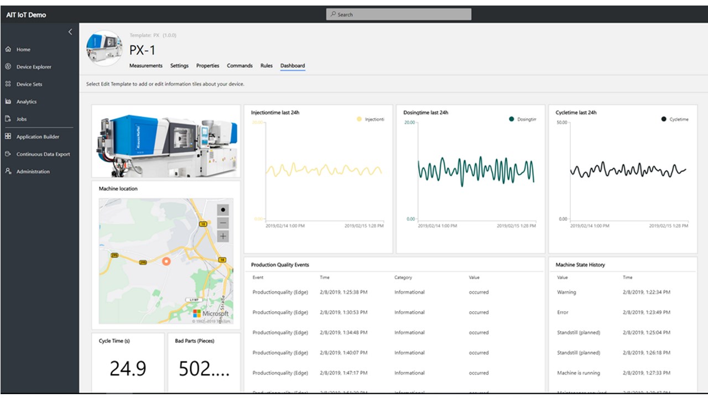The height and width of the screenshot is (398, 708).
Task: Open the Commands tab
Action: [x=240, y=66]
